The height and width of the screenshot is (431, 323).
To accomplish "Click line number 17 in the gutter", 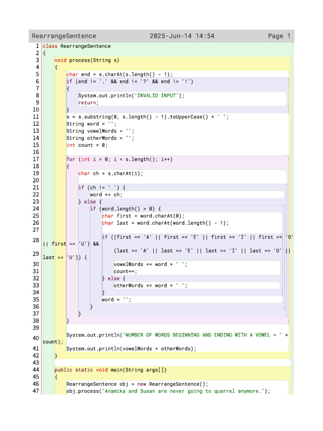I will (x=36, y=160).
